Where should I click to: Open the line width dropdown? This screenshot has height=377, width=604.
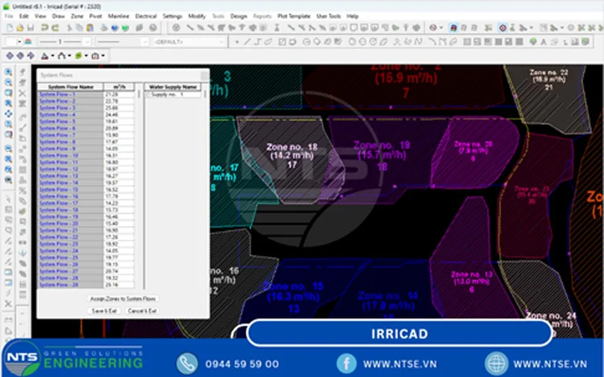click(x=64, y=42)
